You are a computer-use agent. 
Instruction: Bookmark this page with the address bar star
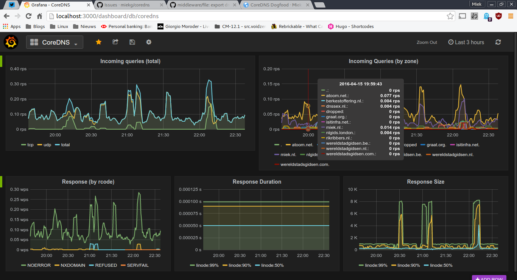pyautogui.click(x=450, y=16)
